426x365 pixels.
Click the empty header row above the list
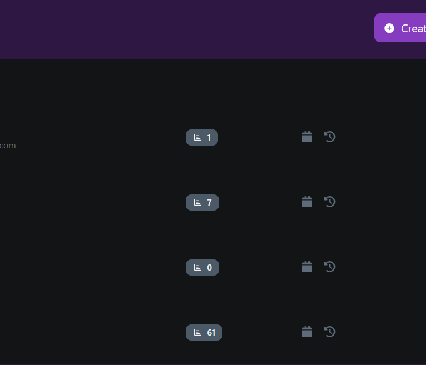[213, 82]
